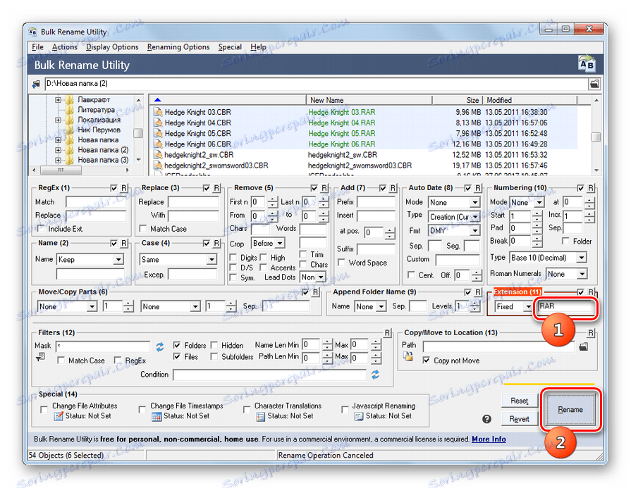
Task: Open help with the question mark icon
Action: pyautogui.click(x=486, y=419)
